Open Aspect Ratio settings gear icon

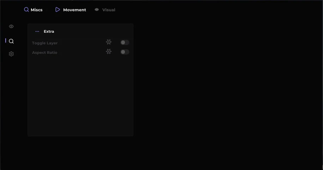(109, 51)
